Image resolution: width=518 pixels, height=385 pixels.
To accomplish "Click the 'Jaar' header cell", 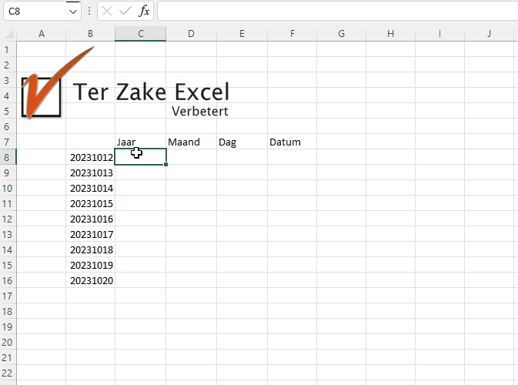I will point(140,142).
